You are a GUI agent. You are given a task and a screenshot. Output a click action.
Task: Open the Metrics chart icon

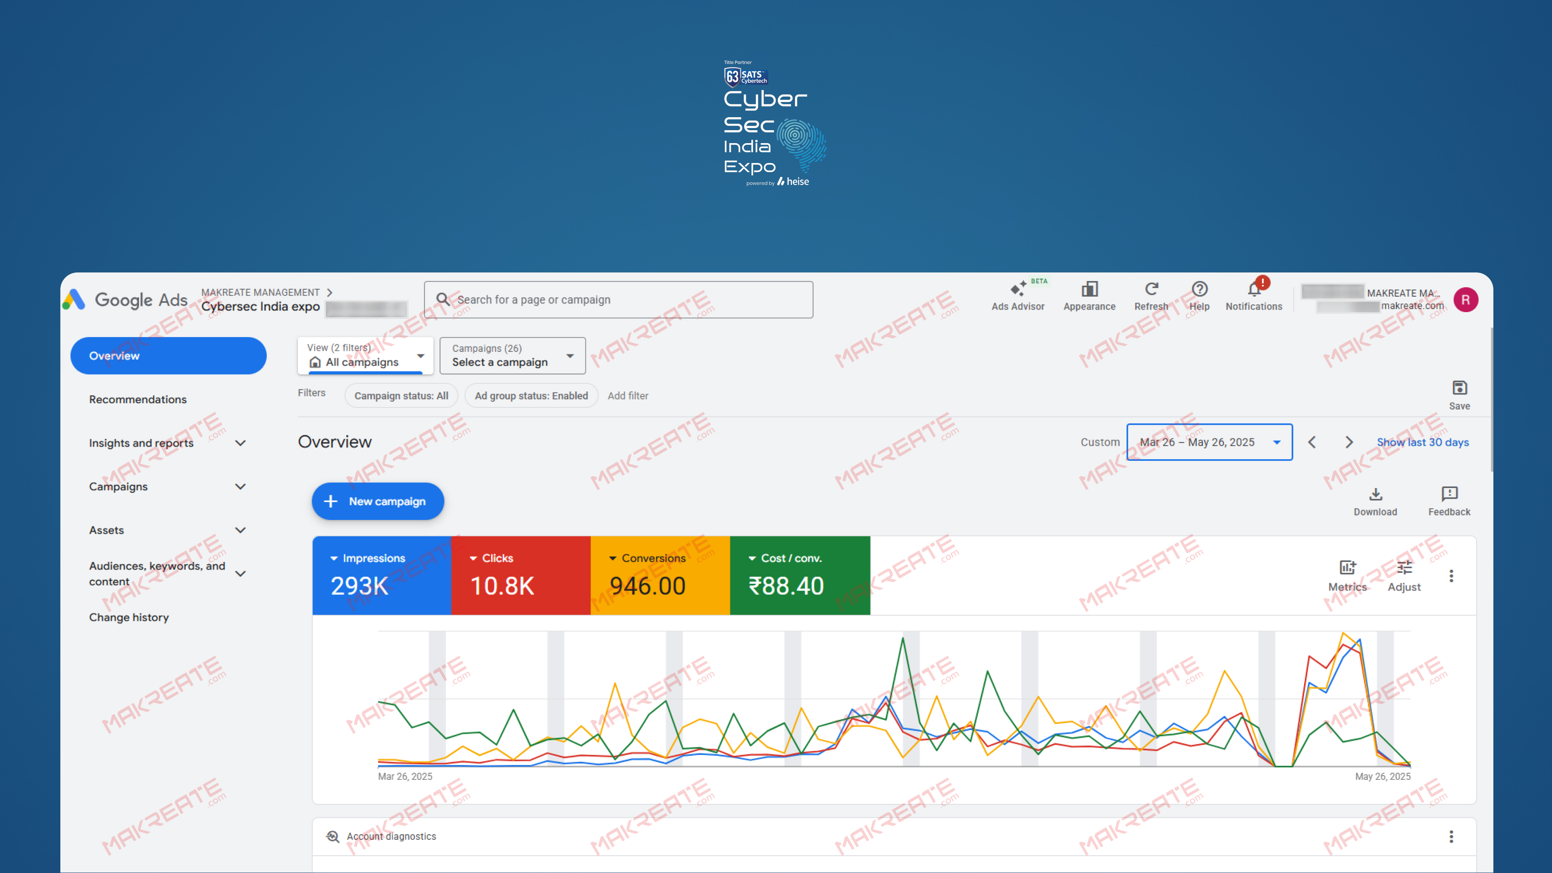click(1347, 568)
